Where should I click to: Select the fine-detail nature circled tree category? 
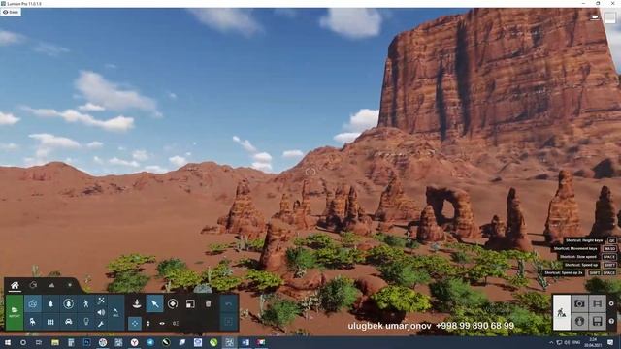point(69,303)
